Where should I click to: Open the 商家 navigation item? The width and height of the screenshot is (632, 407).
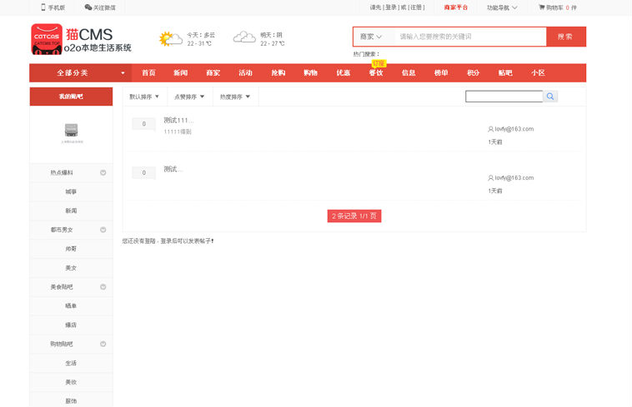213,72
